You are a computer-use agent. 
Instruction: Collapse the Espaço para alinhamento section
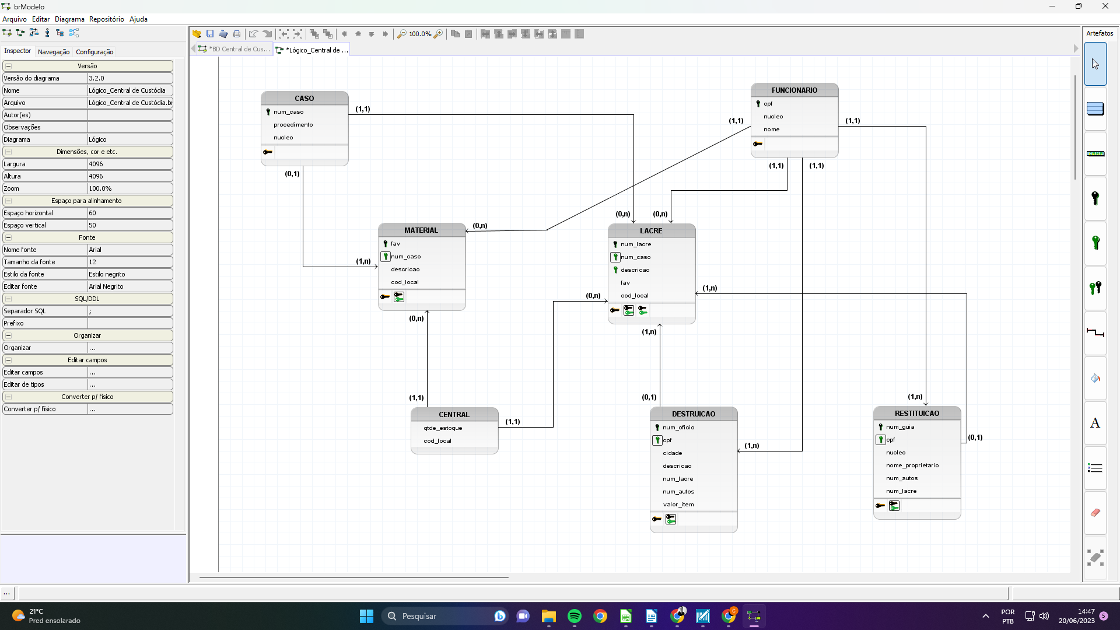pyautogui.click(x=8, y=201)
